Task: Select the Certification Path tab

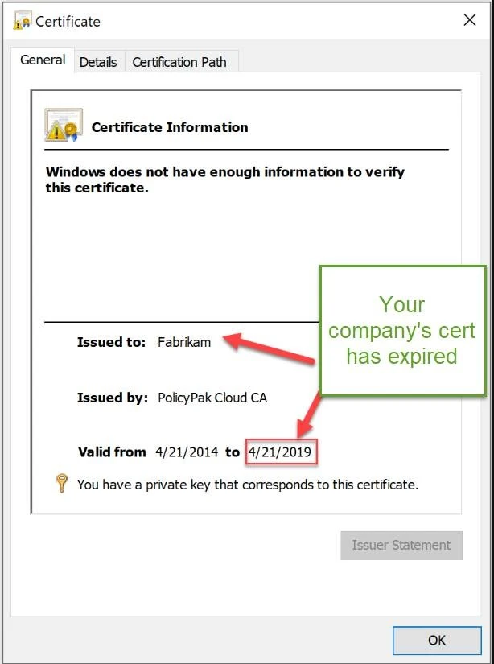Action: coord(179,62)
